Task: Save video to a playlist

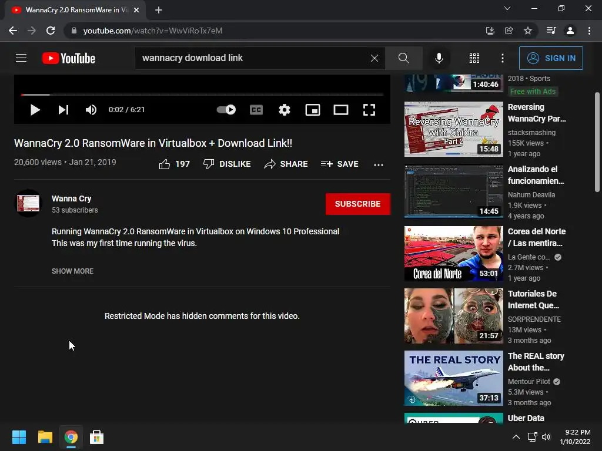Action: click(339, 164)
